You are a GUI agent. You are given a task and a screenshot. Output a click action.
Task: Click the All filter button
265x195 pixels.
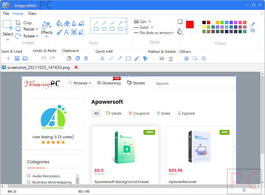click(96, 113)
